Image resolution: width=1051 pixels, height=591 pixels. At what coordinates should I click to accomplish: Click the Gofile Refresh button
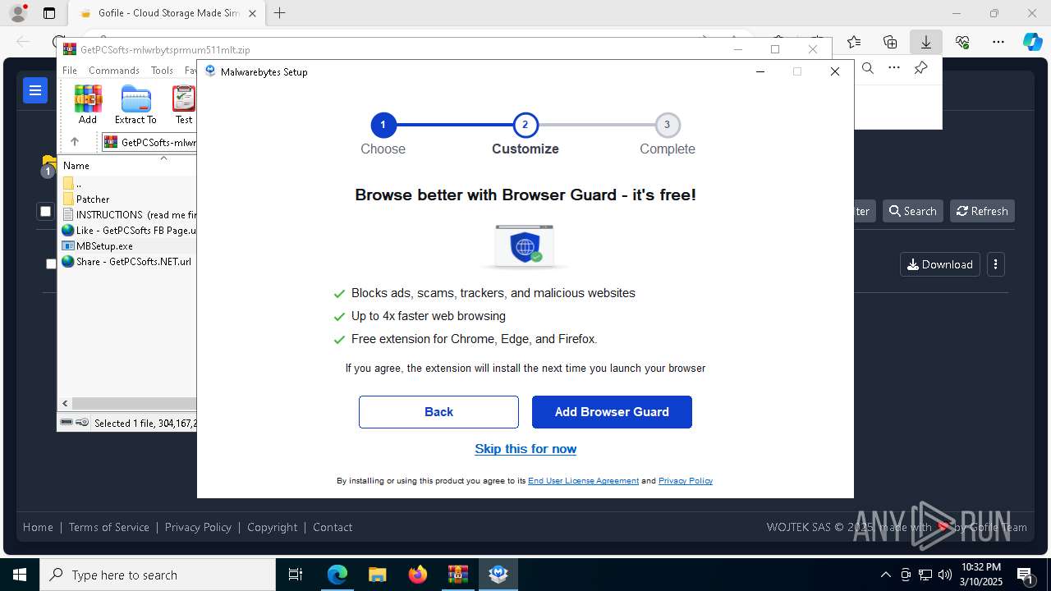click(982, 211)
